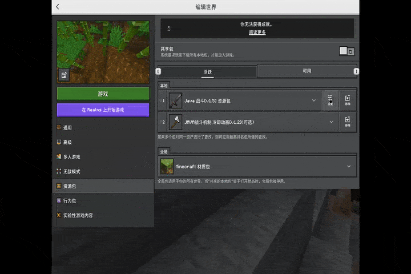This screenshot has width=411, height=274.
Task: Click the 你无法获得成就 notice text
Action: pos(257,25)
